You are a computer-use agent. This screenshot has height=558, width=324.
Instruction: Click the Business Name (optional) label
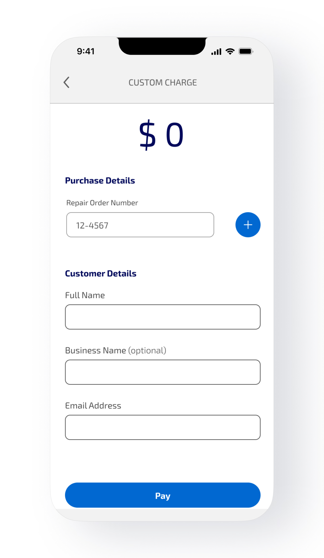pos(116,351)
